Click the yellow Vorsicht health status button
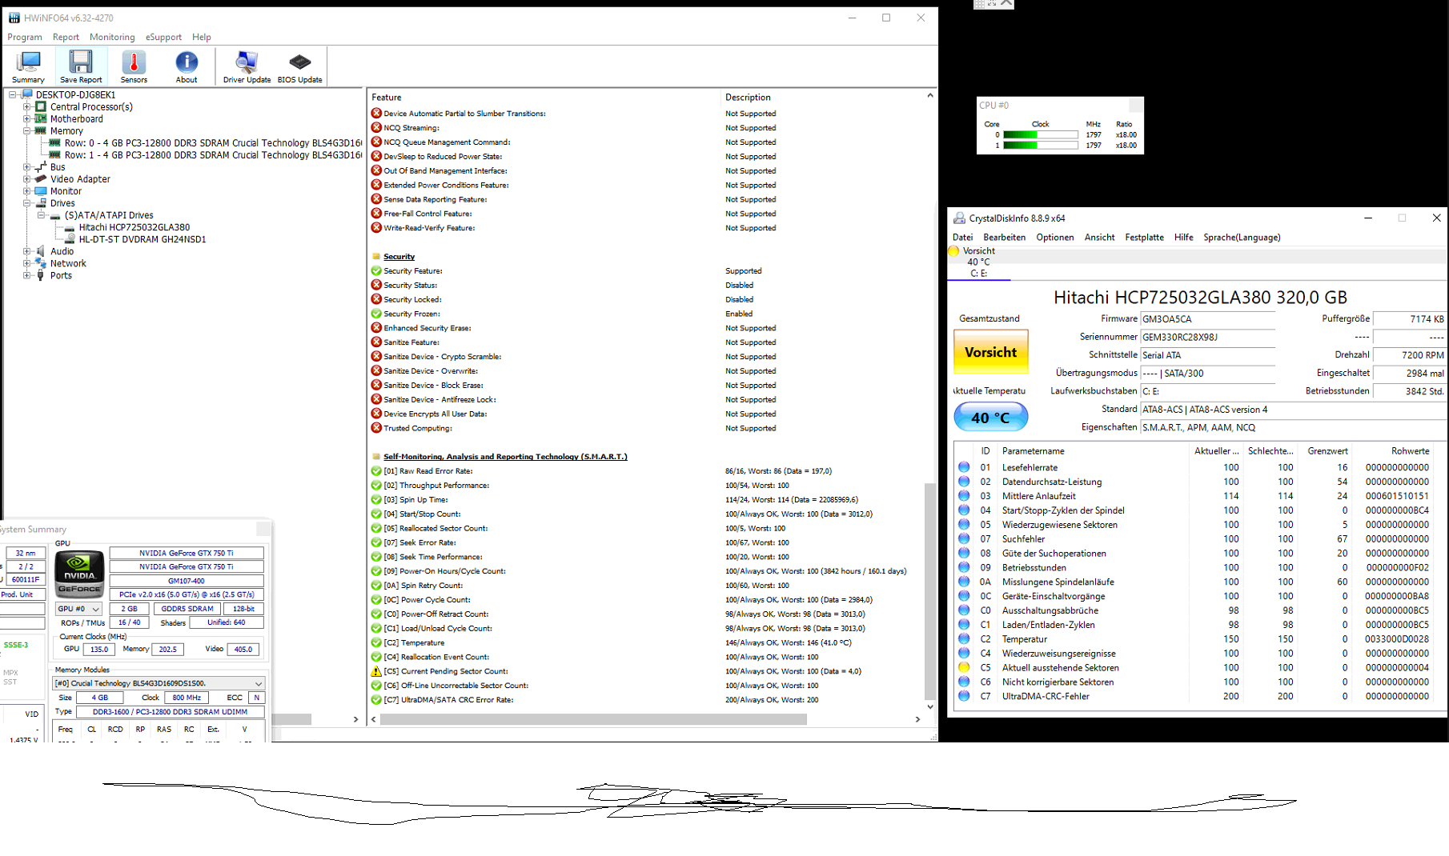 click(991, 352)
